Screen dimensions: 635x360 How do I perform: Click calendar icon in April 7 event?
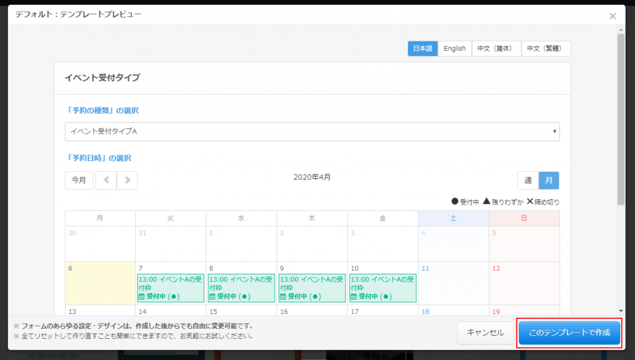(141, 297)
